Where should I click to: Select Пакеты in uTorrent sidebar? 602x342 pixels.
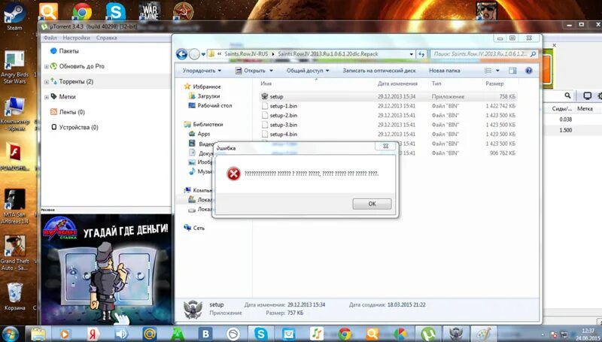click(68, 51)
